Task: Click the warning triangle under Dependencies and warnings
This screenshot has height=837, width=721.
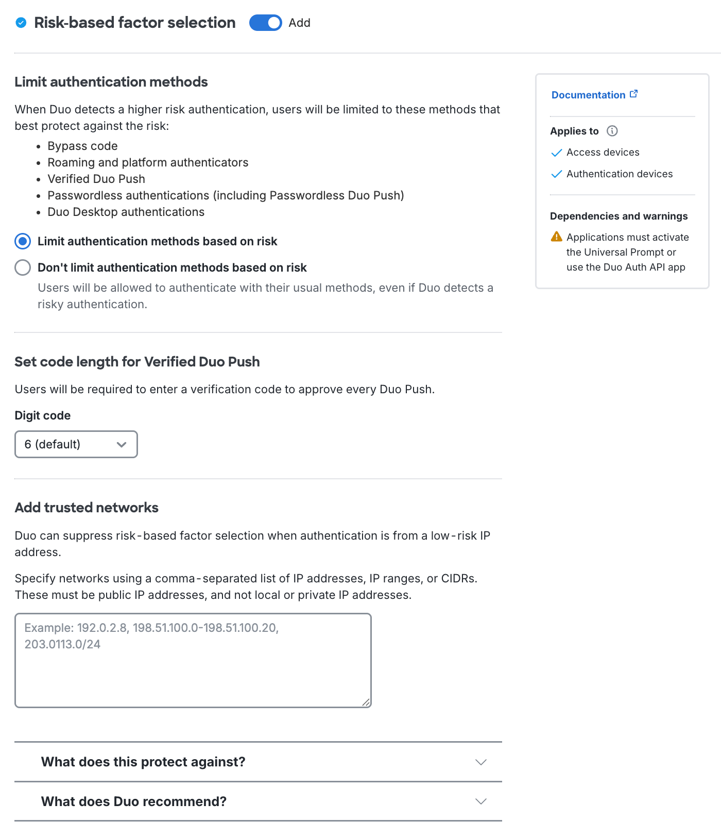Action: click(x=556, y=237)
